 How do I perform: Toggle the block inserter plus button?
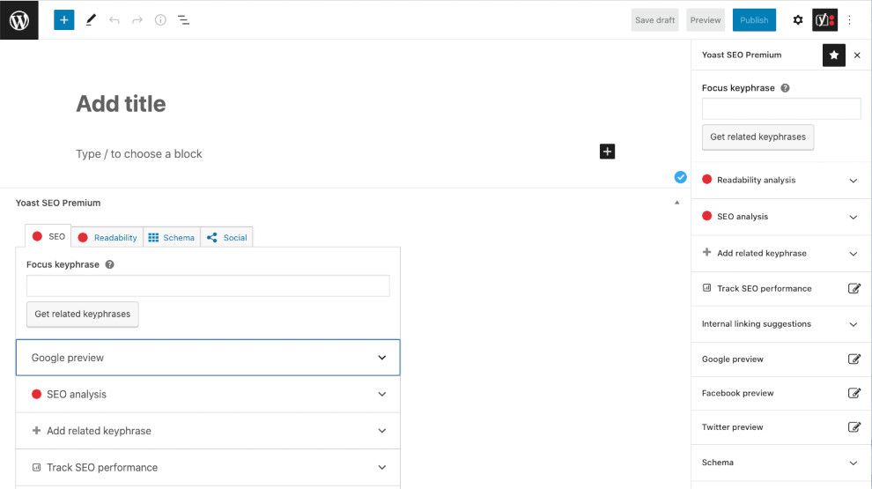[64, 20]
